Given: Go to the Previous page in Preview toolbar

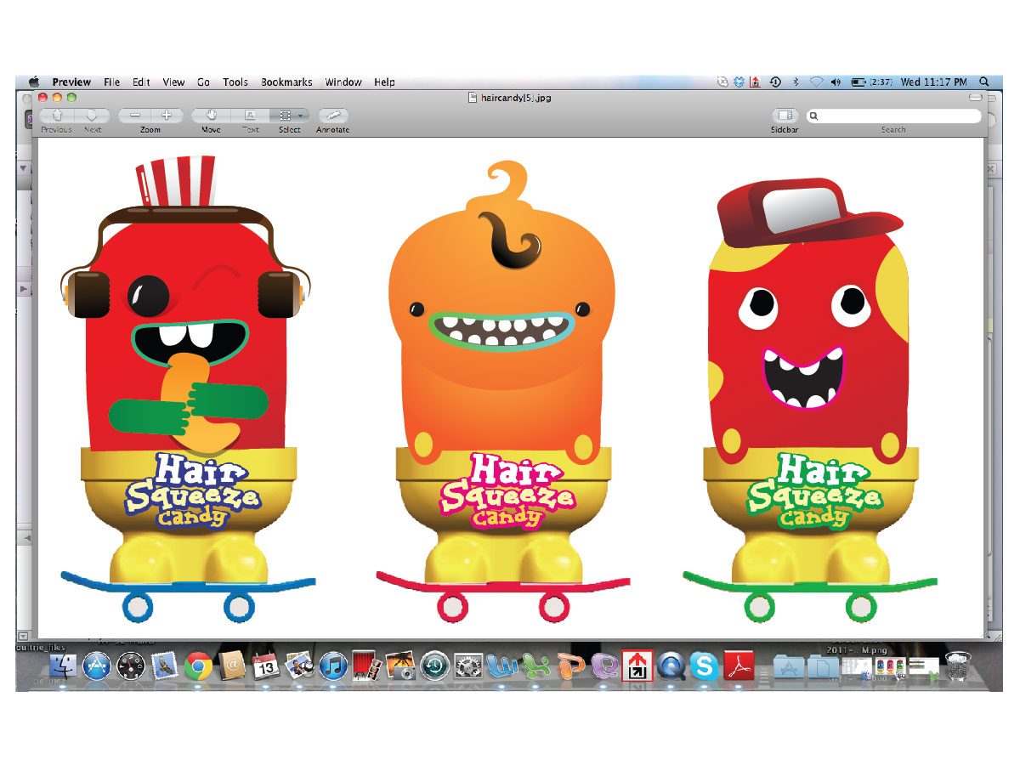Looking at the screenshot, I should point(57,115).
